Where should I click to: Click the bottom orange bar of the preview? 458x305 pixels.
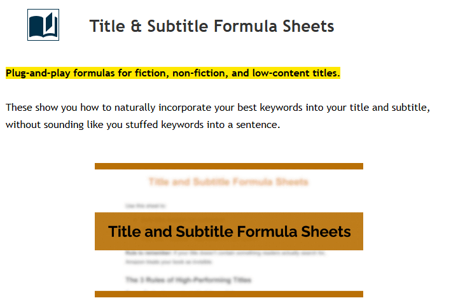pos(229,294)
